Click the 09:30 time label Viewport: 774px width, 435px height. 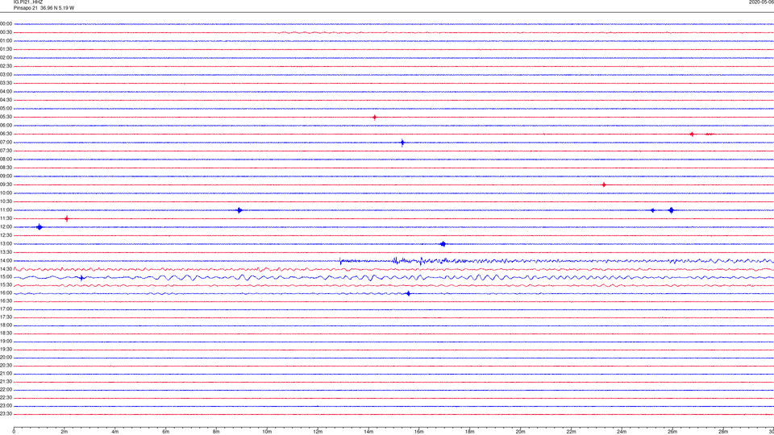[6, 185]
